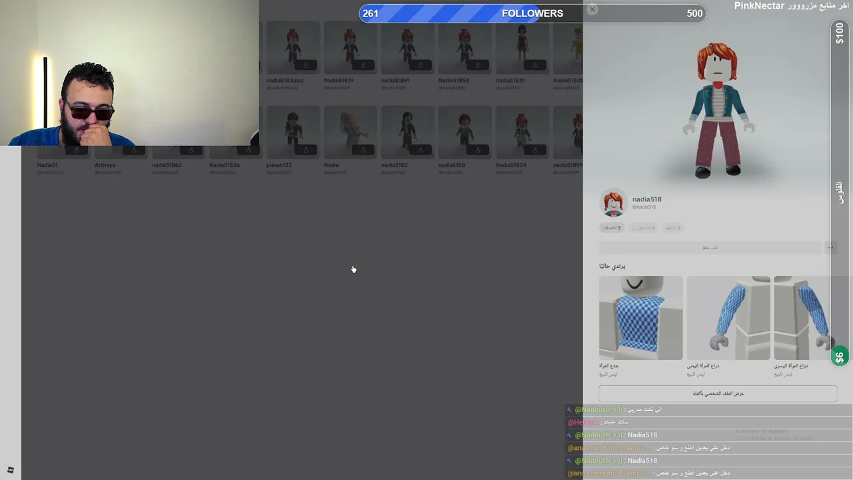Add friend icon on Nadia51819 card
This screenshot has width=853, height=480.
click(363, 65)
